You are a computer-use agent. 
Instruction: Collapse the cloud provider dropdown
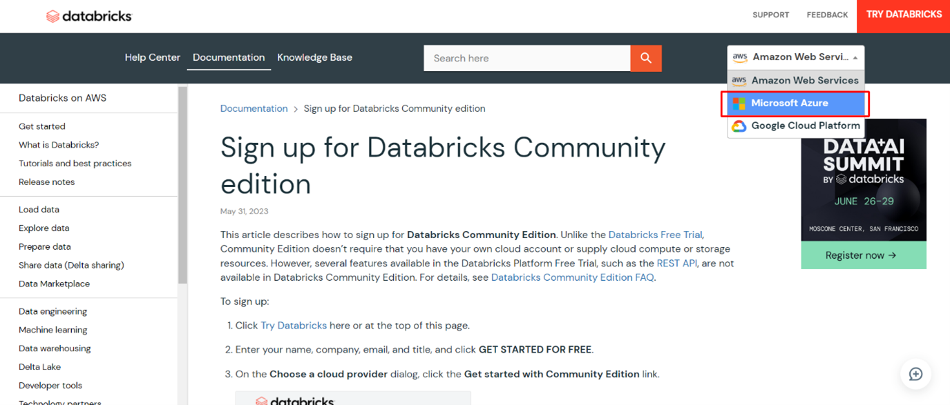[855, 58]
